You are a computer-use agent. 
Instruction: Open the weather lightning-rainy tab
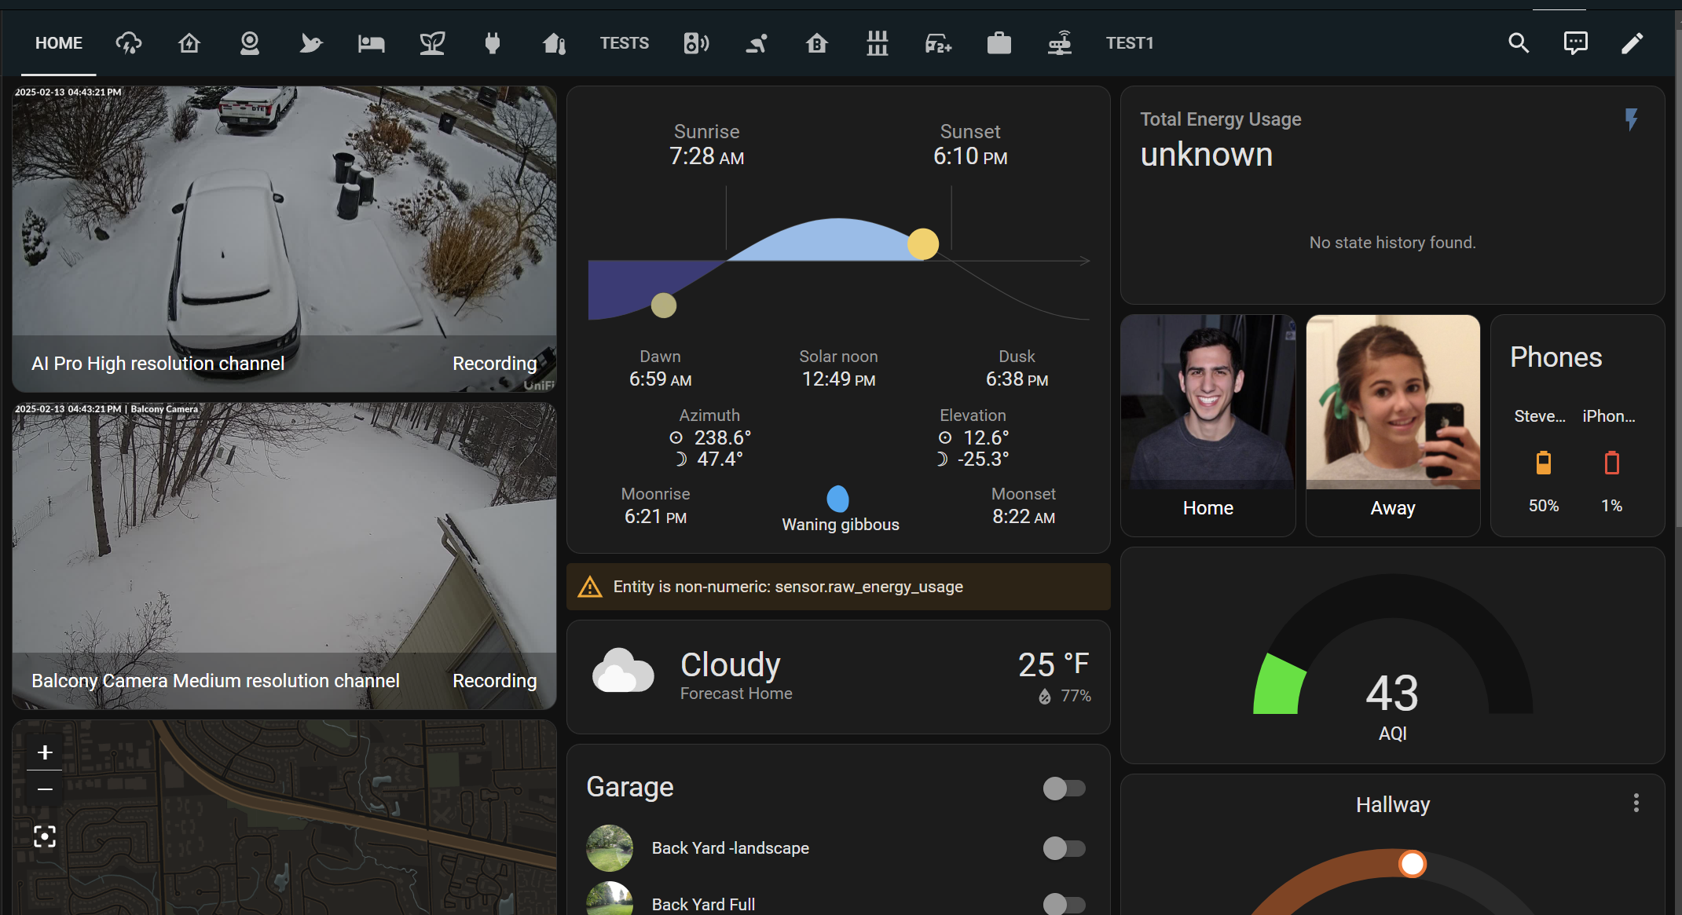[x=129, y=43]
